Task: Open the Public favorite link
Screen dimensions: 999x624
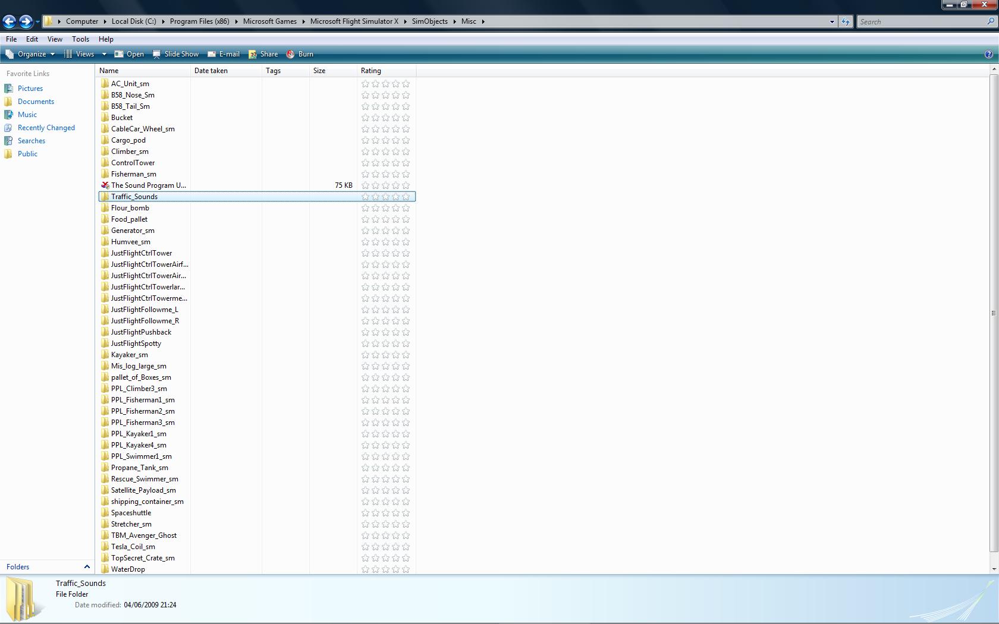Action: pyautogui.click(x=27, y=154)
